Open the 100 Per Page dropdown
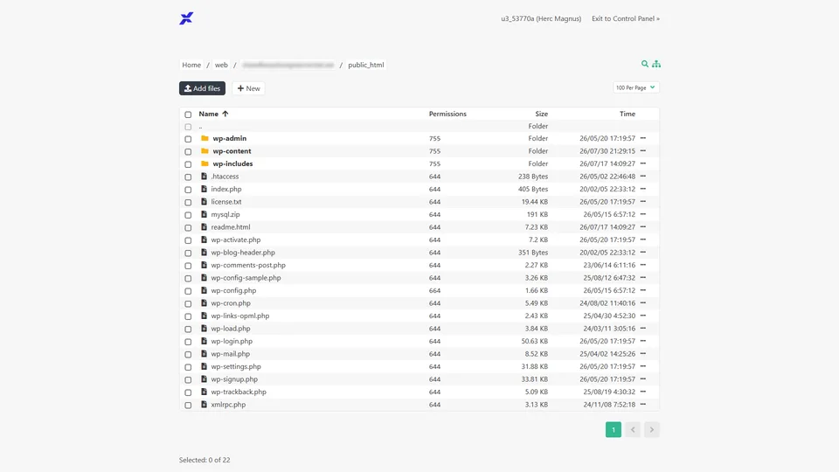This screenshot has width=839, height=472. pyautogui.click(x=635, y=87)
